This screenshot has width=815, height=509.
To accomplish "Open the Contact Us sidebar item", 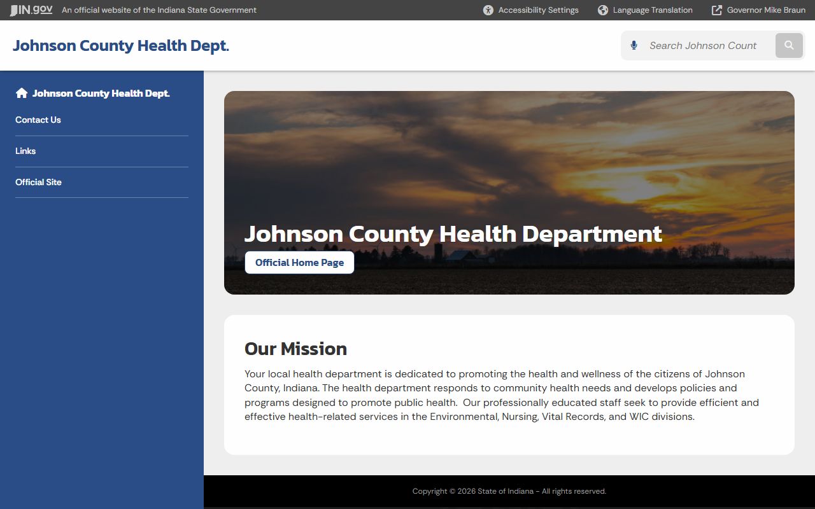I will [102, 120].
